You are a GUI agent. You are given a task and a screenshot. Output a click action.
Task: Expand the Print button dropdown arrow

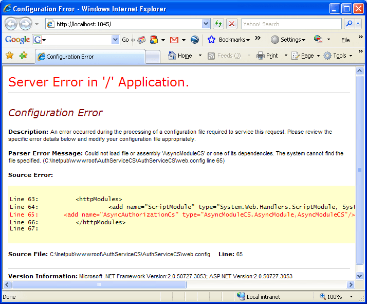[x=286, y=56]
